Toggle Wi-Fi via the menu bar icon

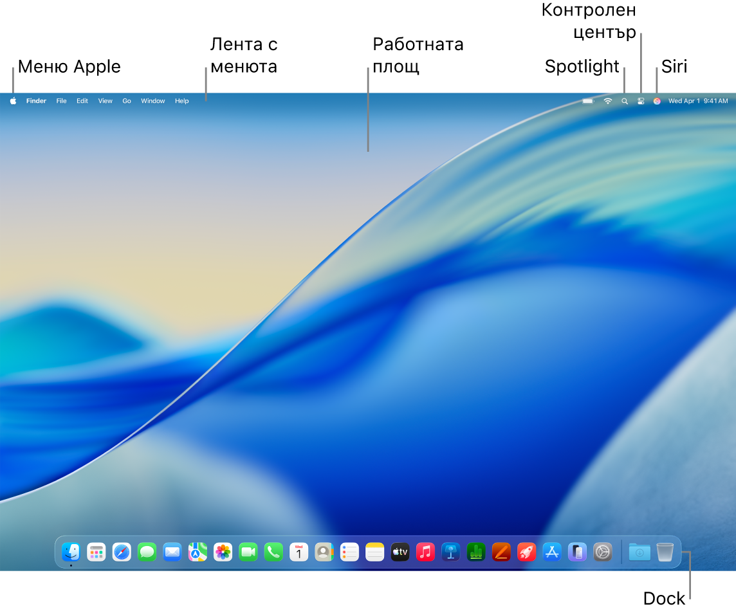tap(607, 101)
